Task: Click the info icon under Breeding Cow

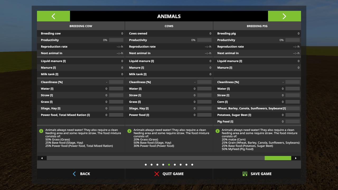Action: 41,131
